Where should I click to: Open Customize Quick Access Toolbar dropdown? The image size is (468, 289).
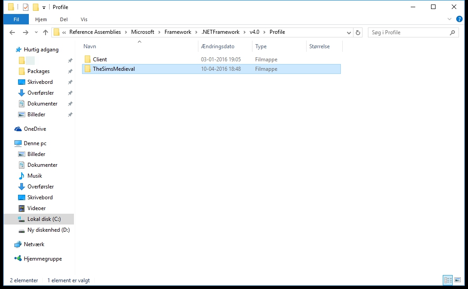click(x=44, y=8)
